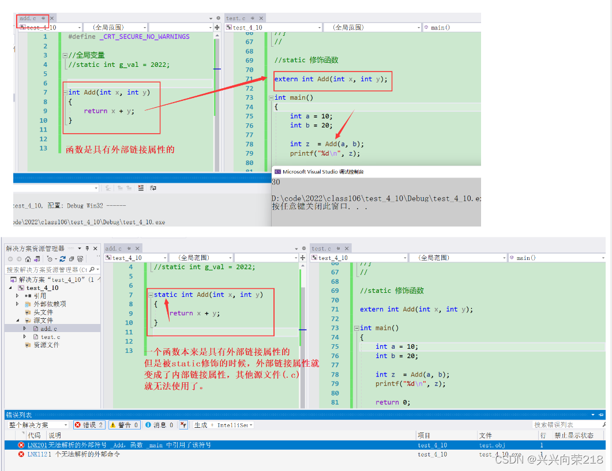Toggle the 错误 2 filter in Error List
Viewport: 612px width, 471px height.
pos(90,424)
